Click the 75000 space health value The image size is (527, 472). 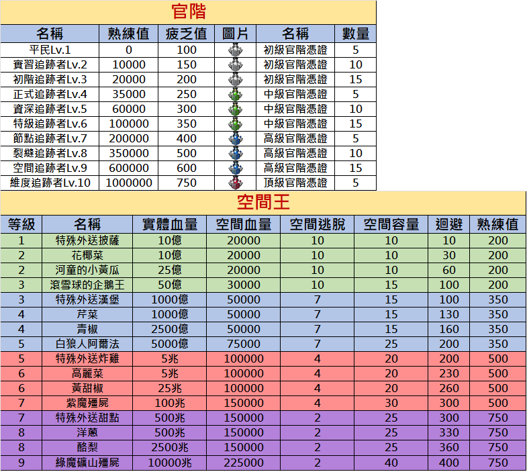point(244,344)
